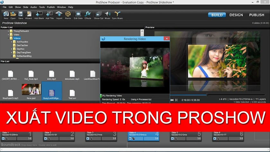Expand the Video folder node

coord(8,35)
